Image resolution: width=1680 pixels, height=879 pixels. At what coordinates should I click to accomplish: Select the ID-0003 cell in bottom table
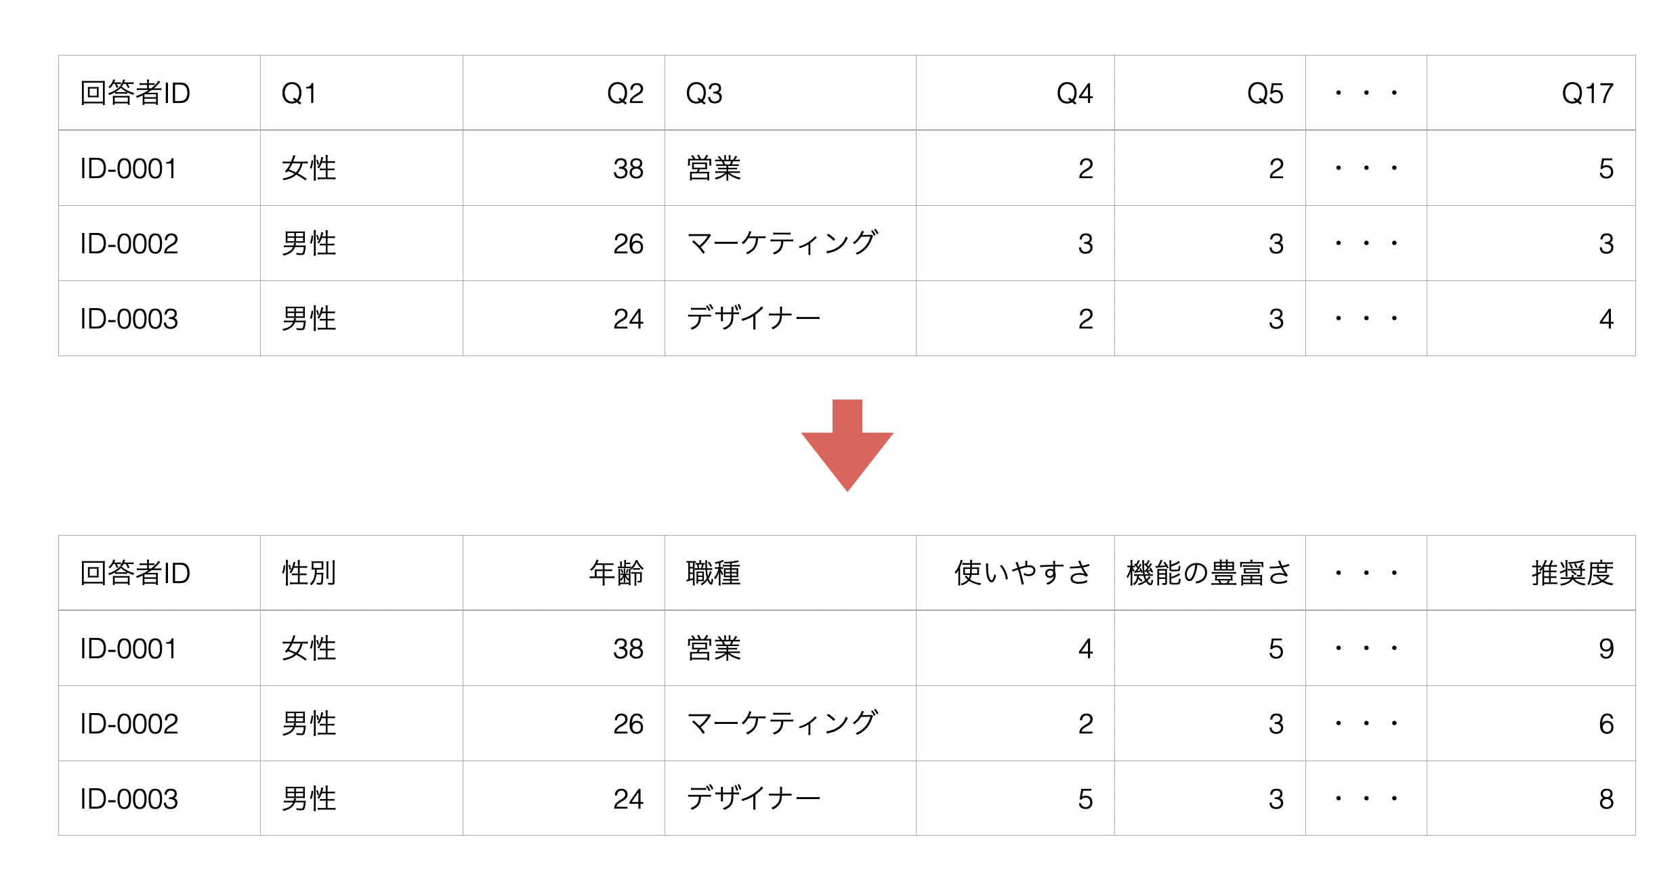click(159, 798)
